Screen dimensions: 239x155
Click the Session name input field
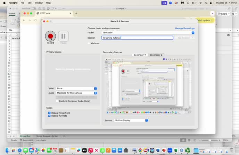[137, 38]
